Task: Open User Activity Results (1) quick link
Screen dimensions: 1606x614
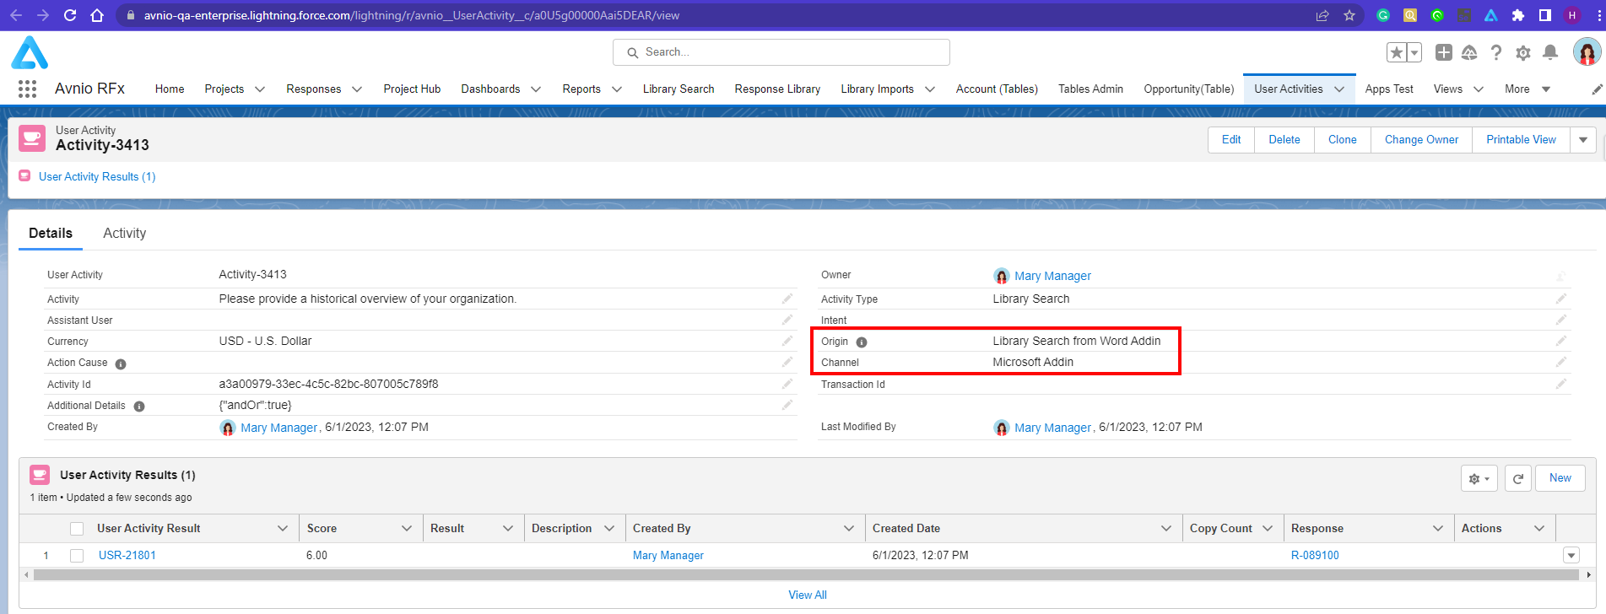Action: pos(97,177)
